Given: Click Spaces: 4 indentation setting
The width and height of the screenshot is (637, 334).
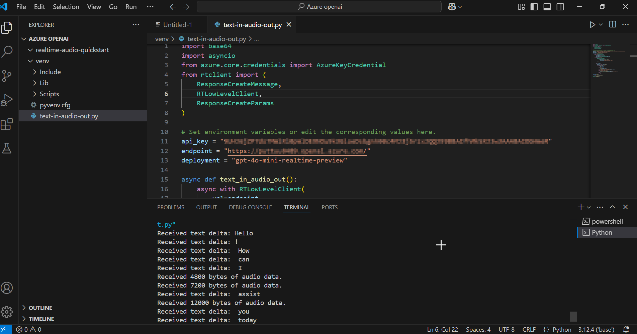Looking at the screenshot, I should (x=478, y=329).
